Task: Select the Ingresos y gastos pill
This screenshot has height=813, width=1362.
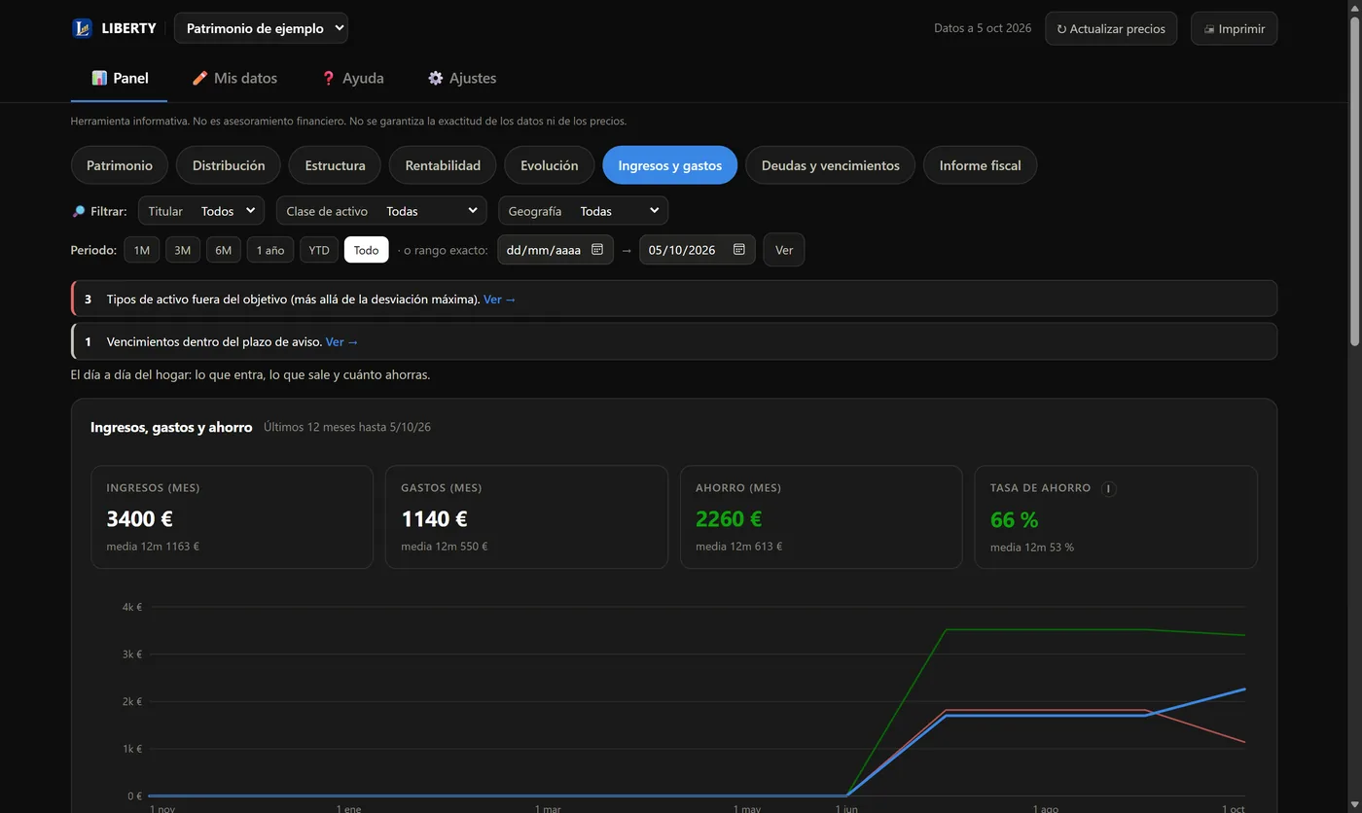Action: pos(670,165)
